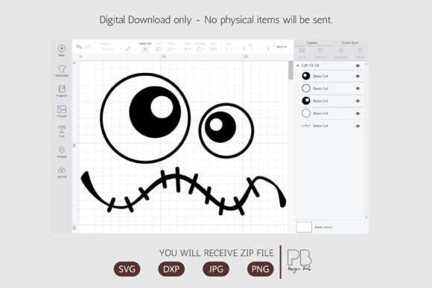Hide the second filled pupil Basic Cut layer

[x=358, y=101]
